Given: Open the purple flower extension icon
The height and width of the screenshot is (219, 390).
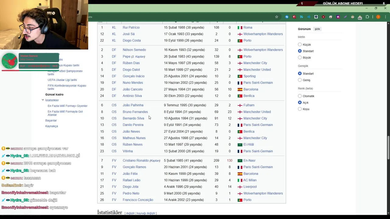Looking at the screenshot, I should 338,17.
